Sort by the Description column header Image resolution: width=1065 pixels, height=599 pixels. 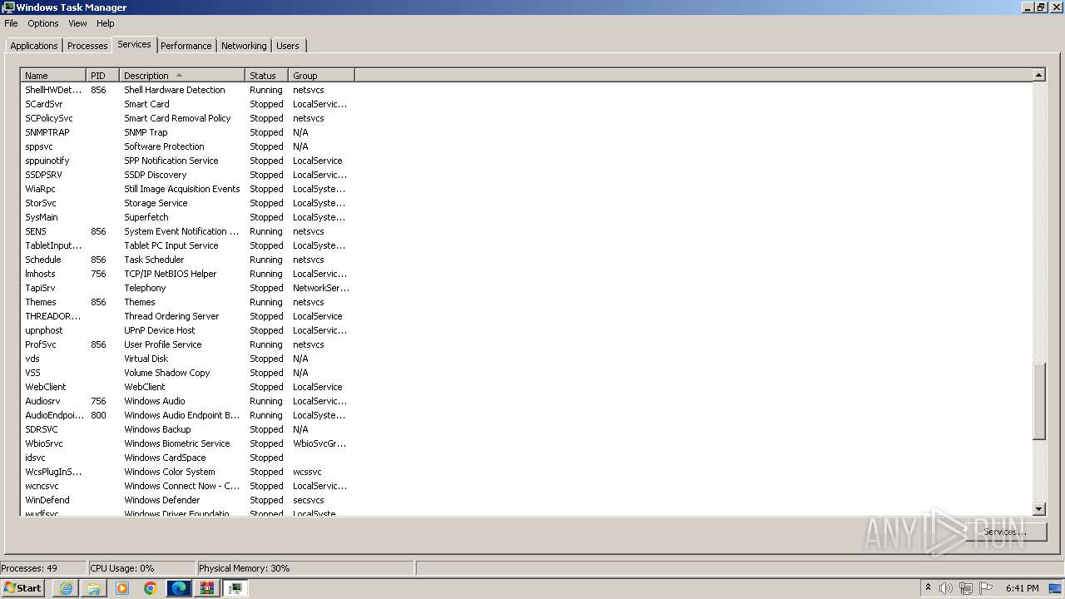pos(182,76)
